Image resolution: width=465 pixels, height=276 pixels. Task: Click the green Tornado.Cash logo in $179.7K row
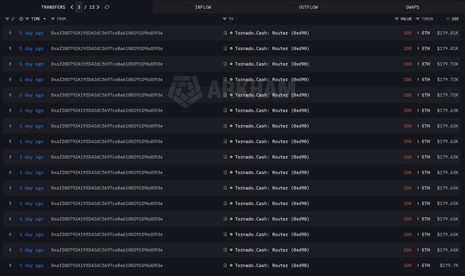(231, 265)
